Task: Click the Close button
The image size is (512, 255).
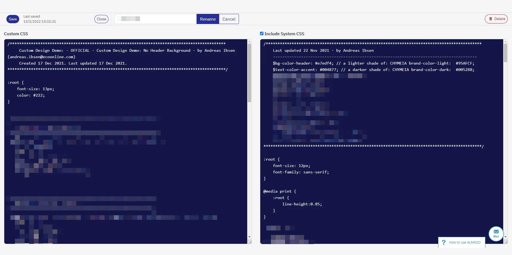Action: 101,19
